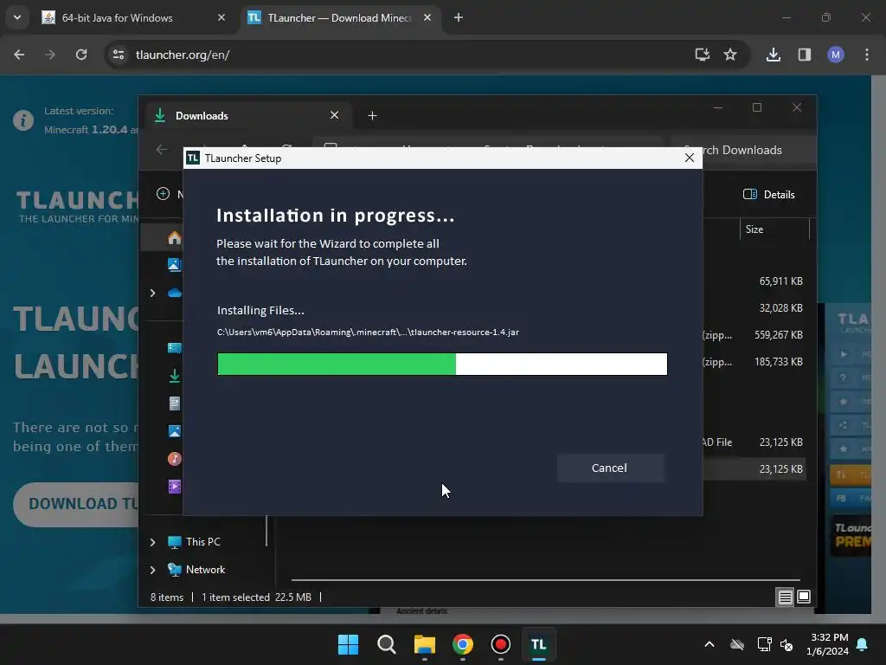The image size is (886, 665).
Task: Reload the tlauncher.org page
Action: [x=81, y=55]
